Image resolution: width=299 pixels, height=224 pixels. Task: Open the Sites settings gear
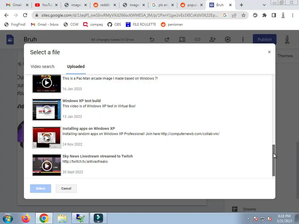[228, 39]
